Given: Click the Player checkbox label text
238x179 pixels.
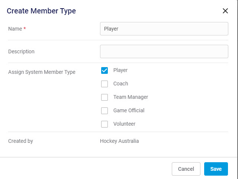Looking at the screenshot, I should [120, 70].
